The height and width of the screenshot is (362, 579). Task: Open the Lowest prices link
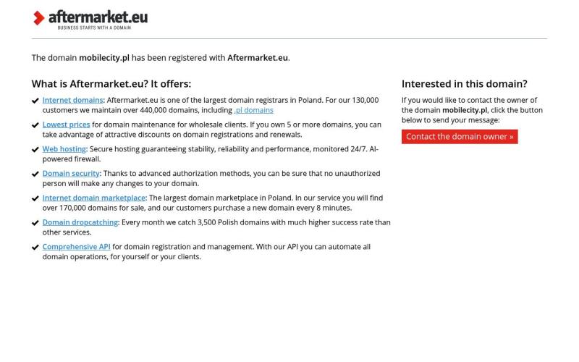pyautogui.click(x=66, y=125)
